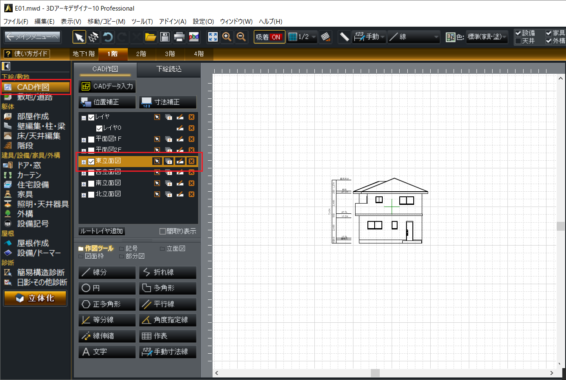This screenshot has height=380, width=566.
Task: Expand the 南立面図 layer tree
Action: pos(84,183)
